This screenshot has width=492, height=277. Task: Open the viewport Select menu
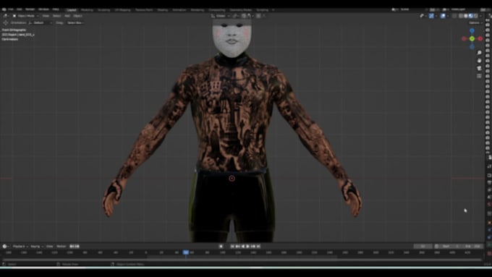click(x=56, y=16)
